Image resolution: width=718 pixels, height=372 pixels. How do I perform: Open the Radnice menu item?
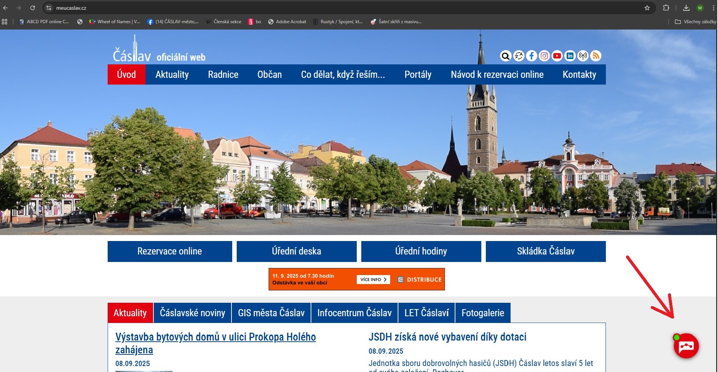(x=223, y=74)
